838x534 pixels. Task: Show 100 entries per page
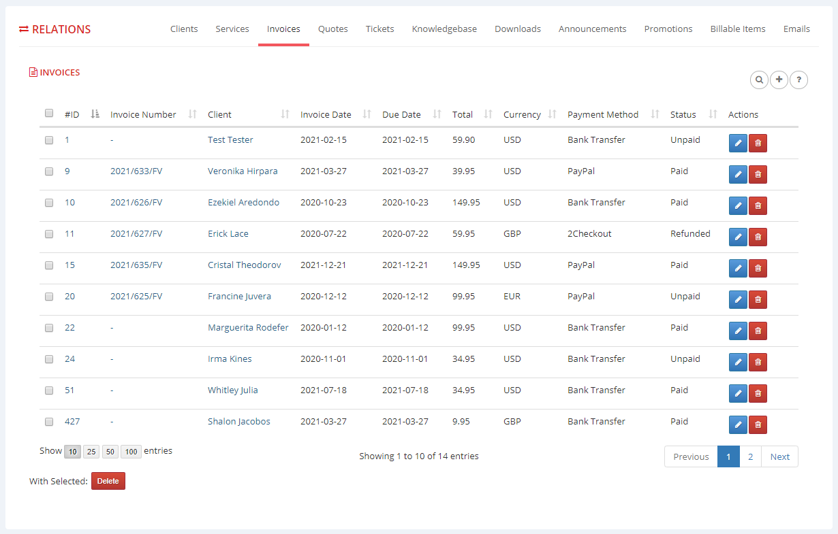pyautogui.click(x=131, y=451)
